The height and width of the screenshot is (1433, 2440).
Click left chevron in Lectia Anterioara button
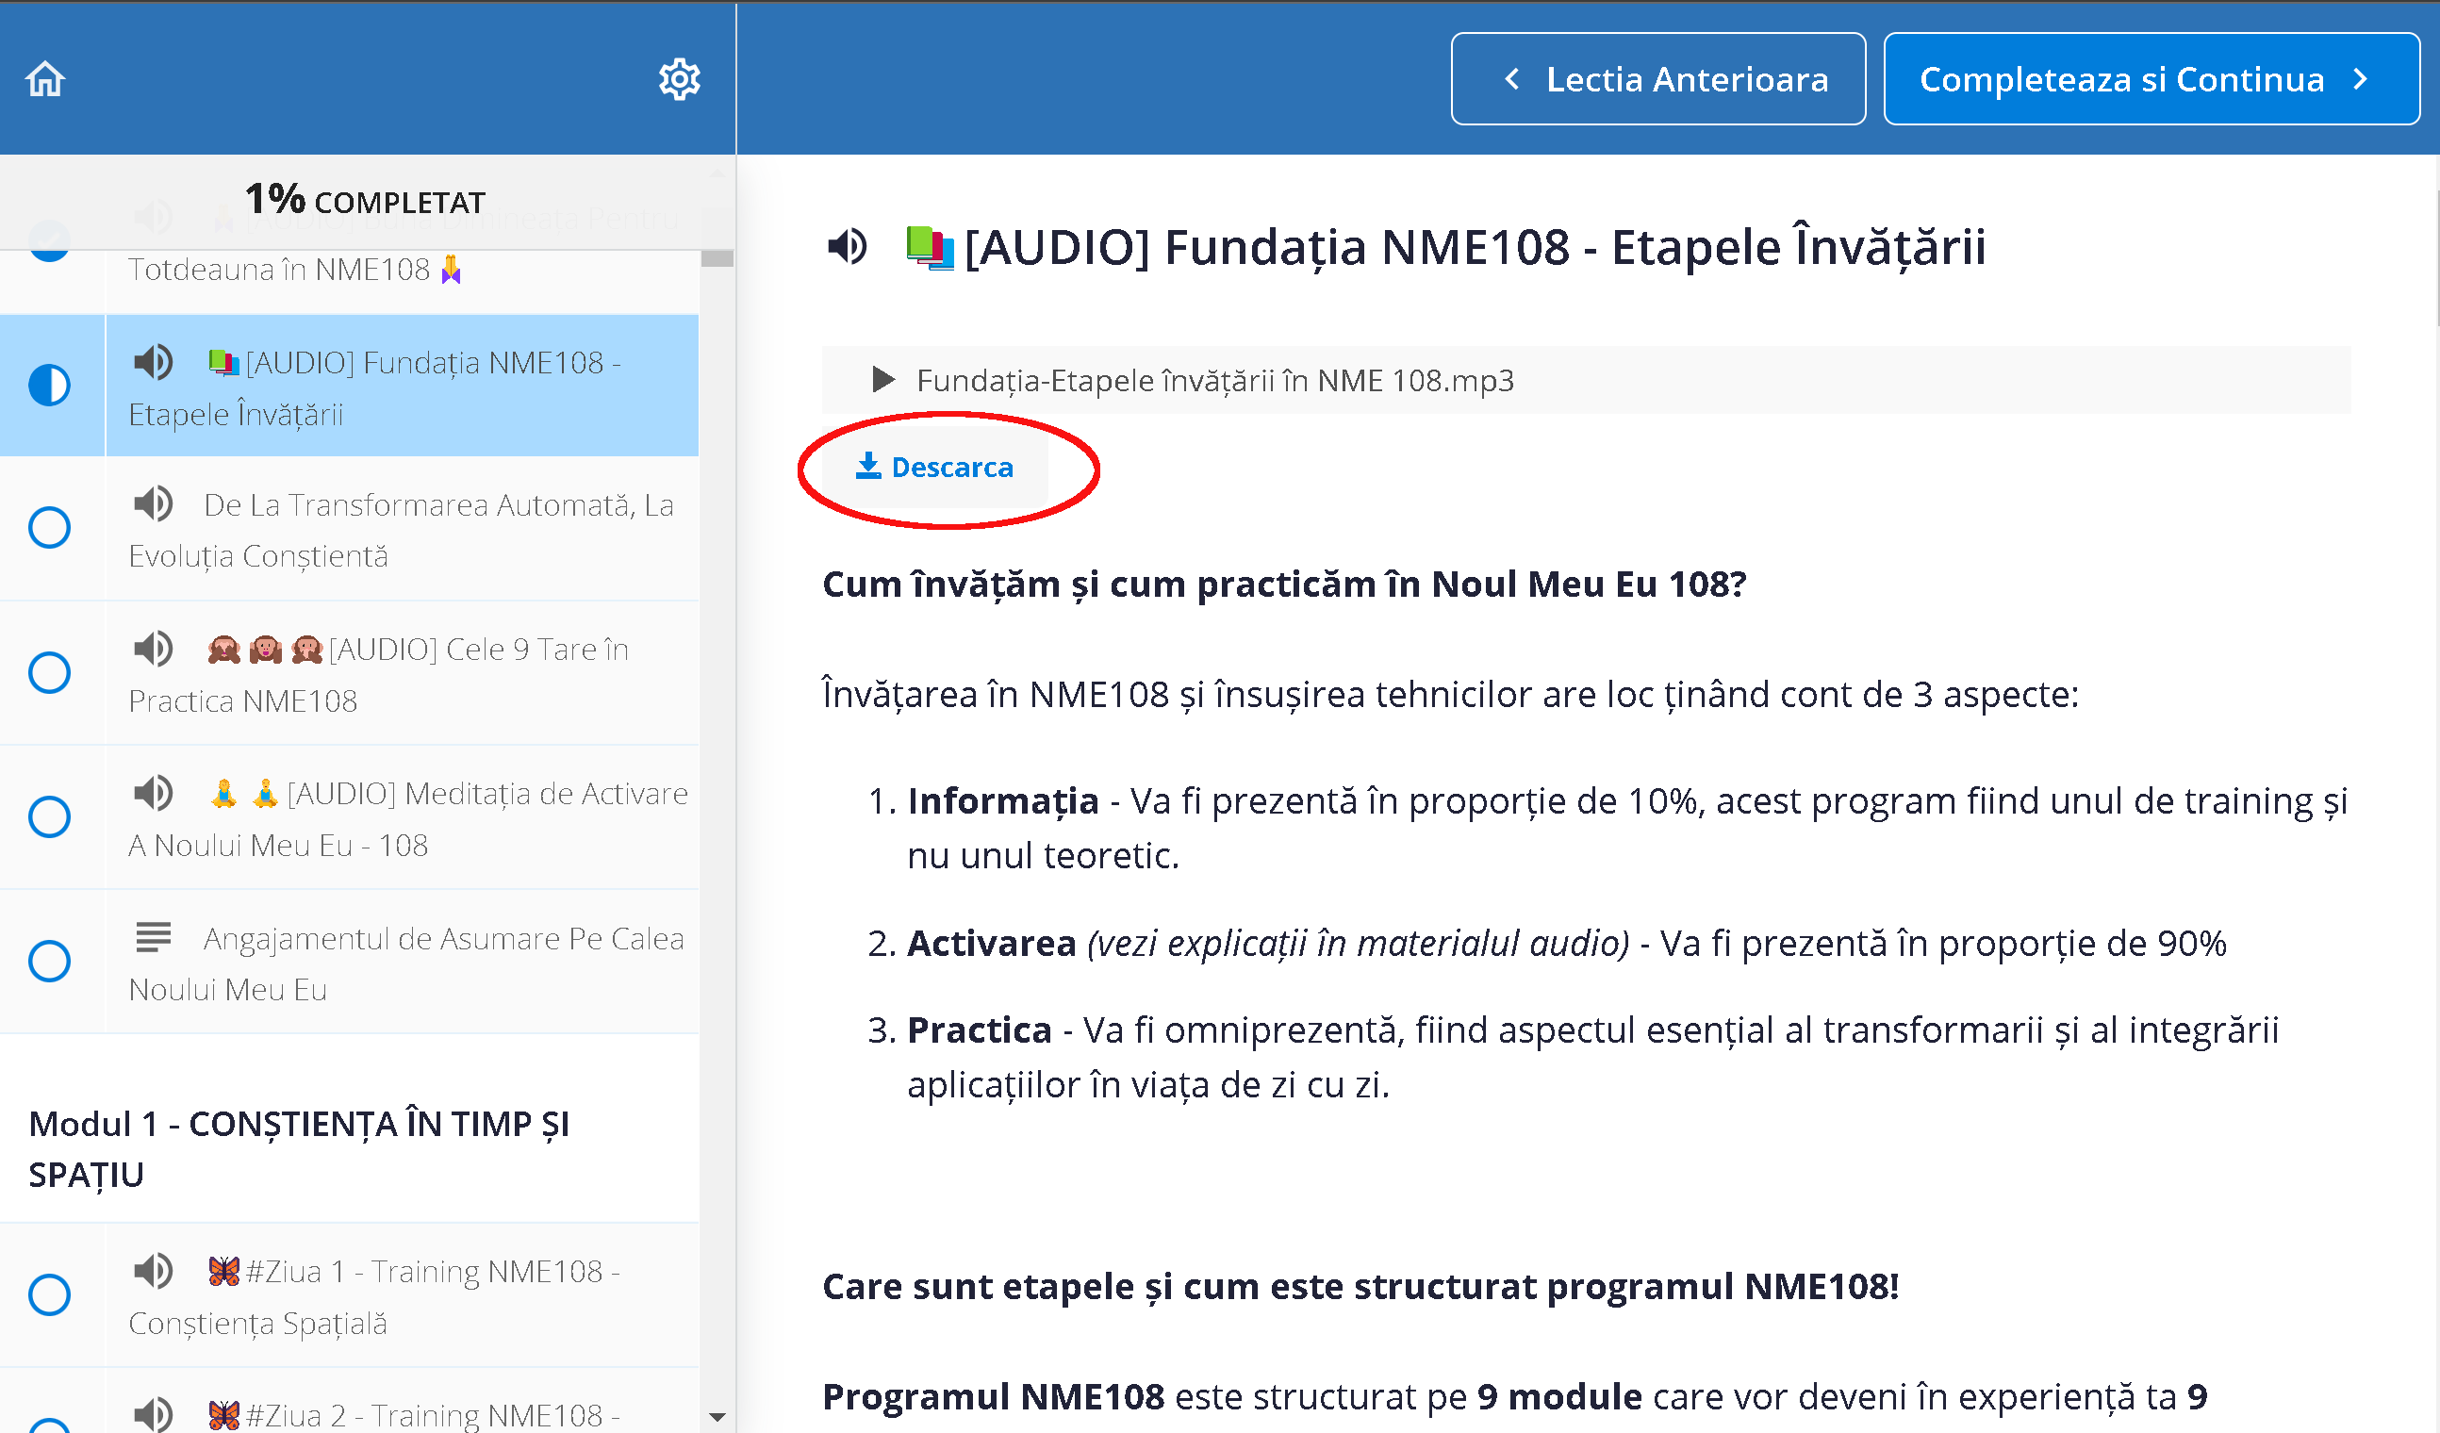(1511, 78)
